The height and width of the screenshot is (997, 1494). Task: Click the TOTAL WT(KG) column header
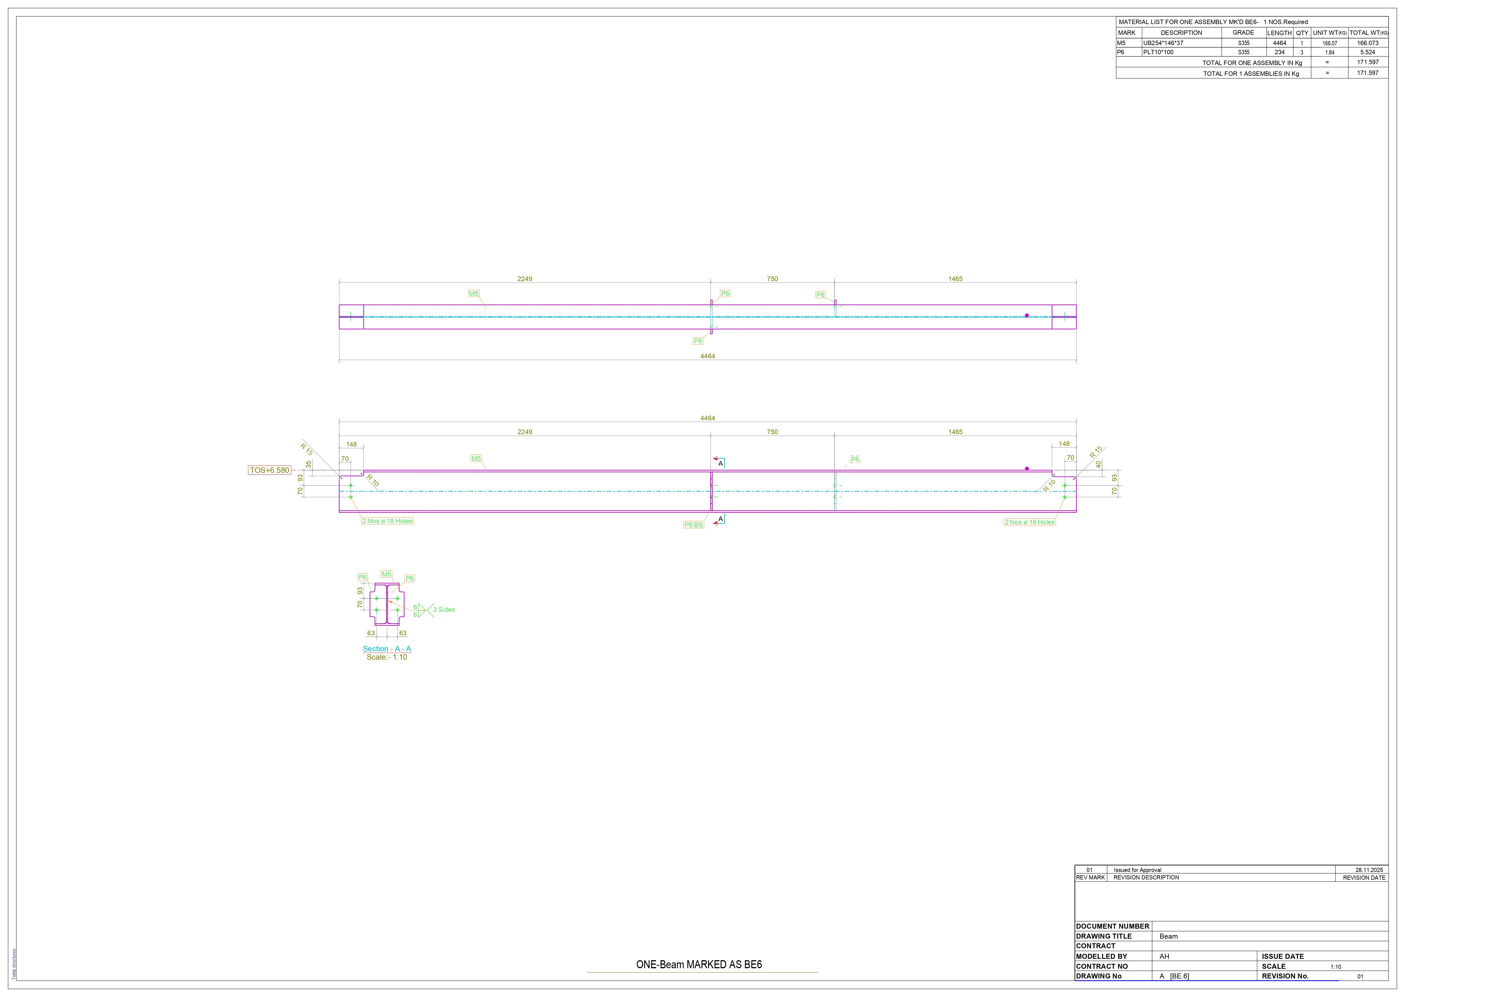(x=1369, y=33)
